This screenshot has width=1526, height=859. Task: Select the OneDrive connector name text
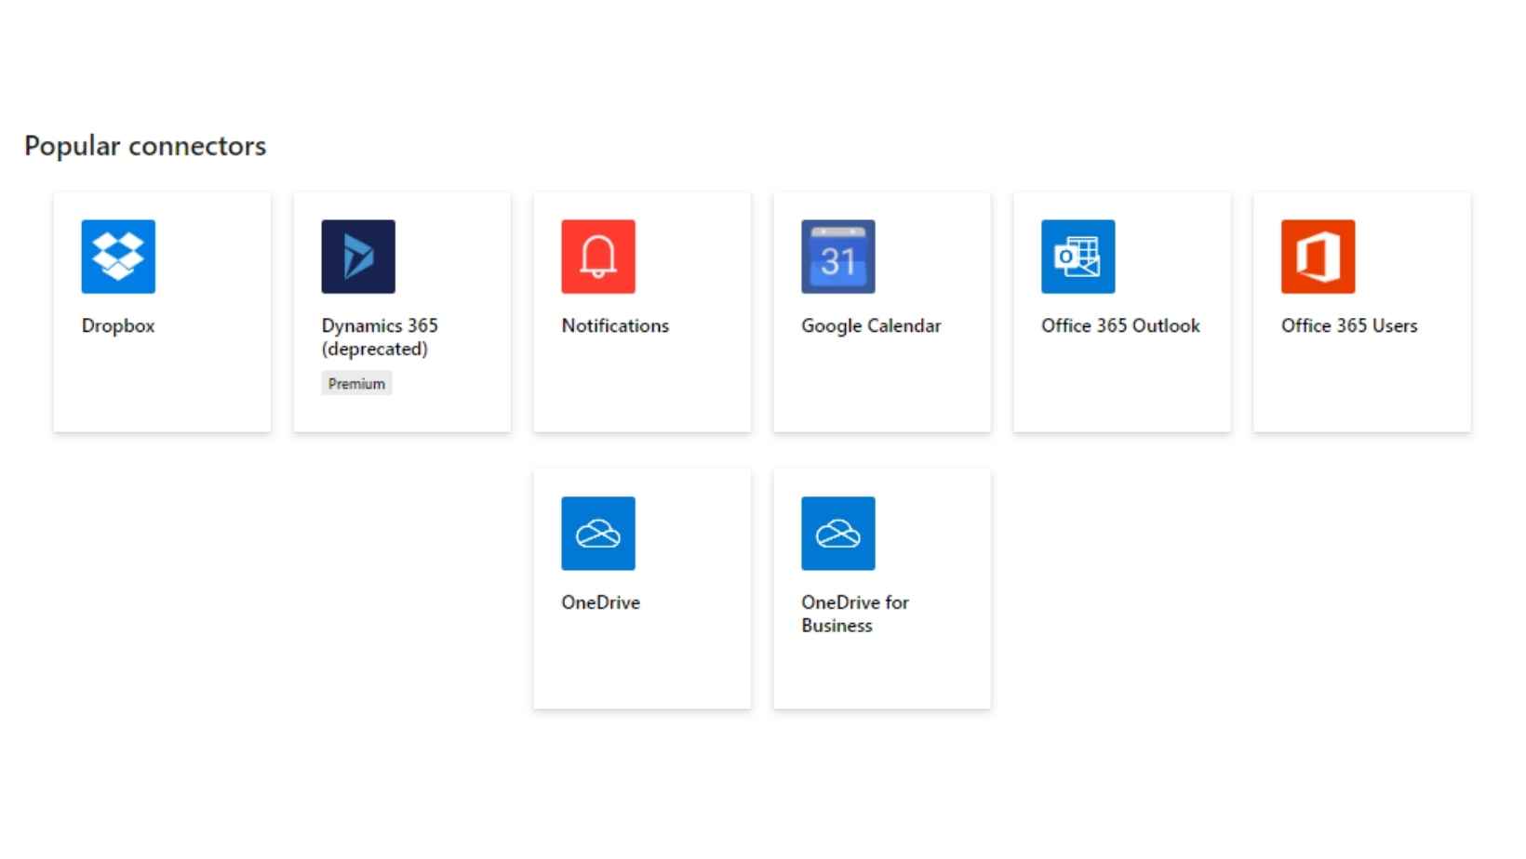(600, 602)
